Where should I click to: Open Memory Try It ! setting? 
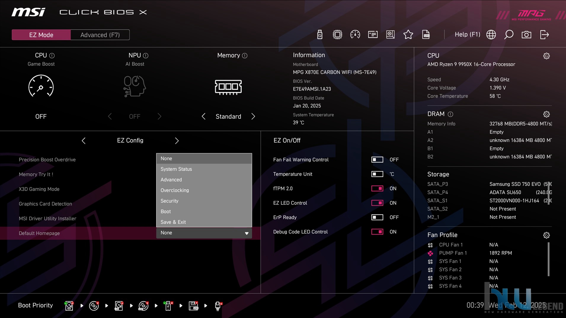[36, 174]
